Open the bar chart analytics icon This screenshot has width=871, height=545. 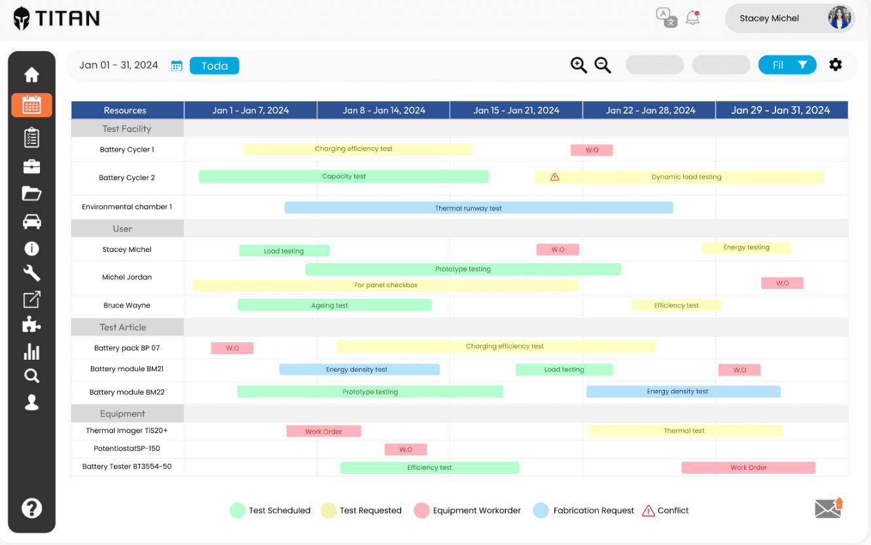click(x=31, y=351)
